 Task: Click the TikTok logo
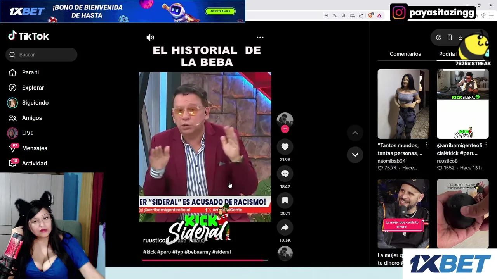[x=28, y=36]
